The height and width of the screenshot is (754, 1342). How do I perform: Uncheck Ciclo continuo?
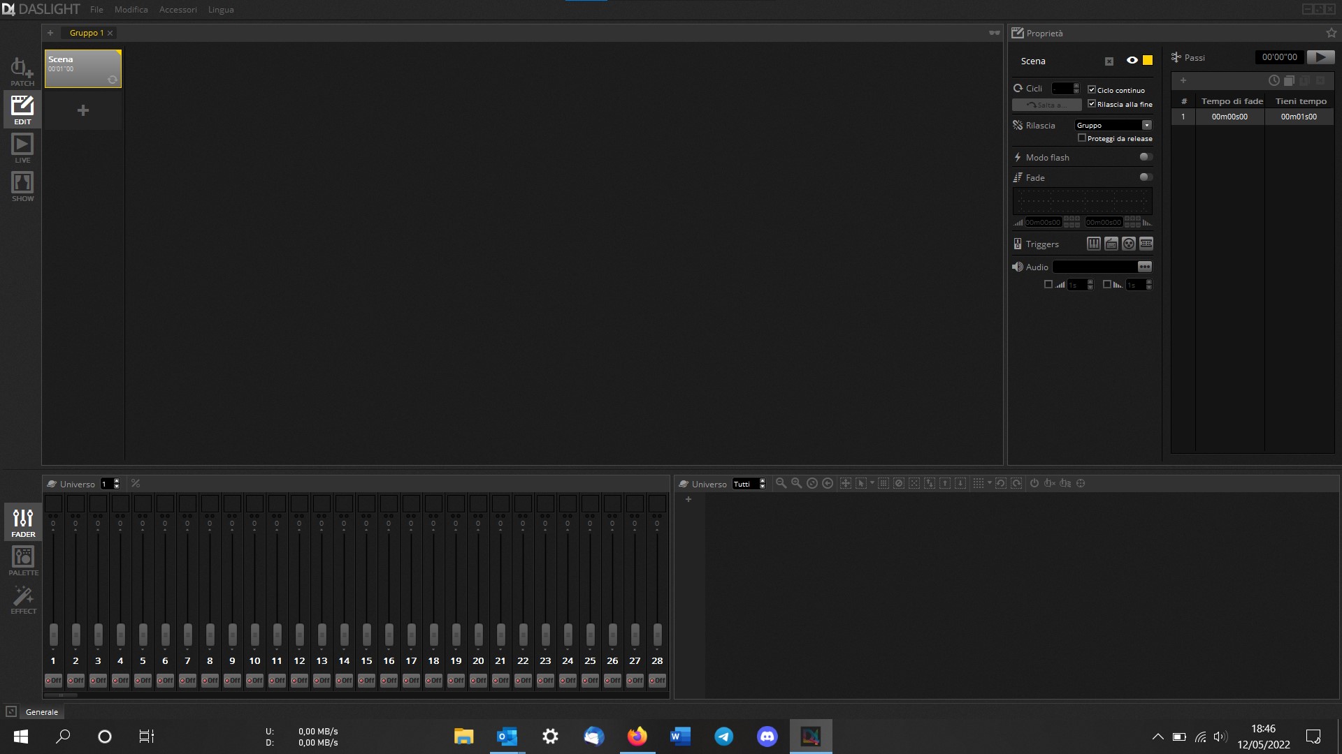[x=1092, y=89]
